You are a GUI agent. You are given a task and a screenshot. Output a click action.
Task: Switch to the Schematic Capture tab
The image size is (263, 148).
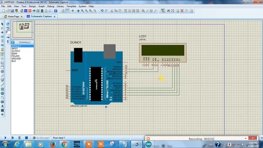click(x=41, y=16)
